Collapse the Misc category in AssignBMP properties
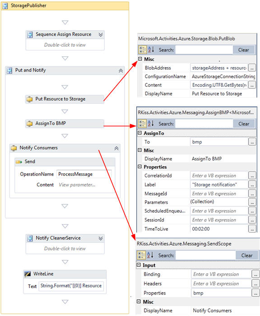The width and height of the screenshot is (260, 316). (x=139, y=150)
